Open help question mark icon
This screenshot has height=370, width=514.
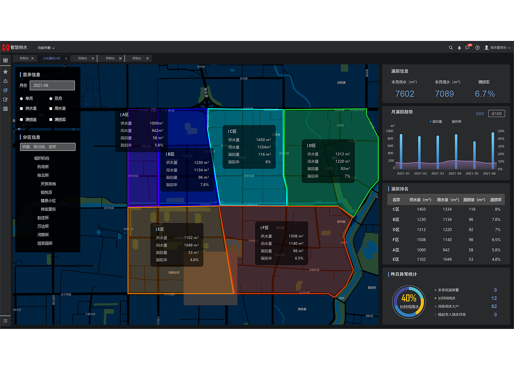477,48
